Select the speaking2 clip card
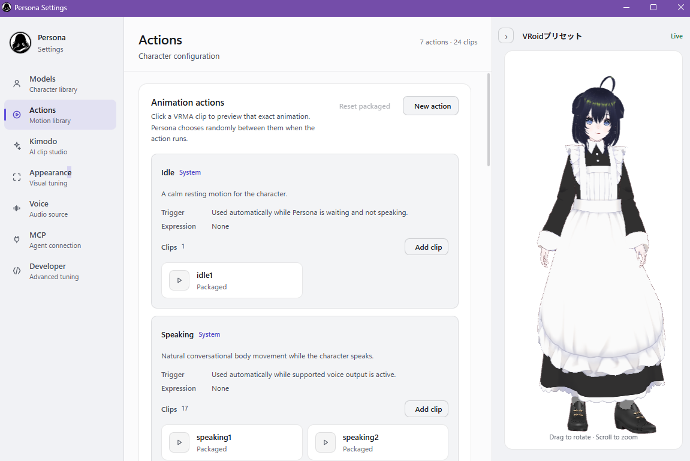 378,442
